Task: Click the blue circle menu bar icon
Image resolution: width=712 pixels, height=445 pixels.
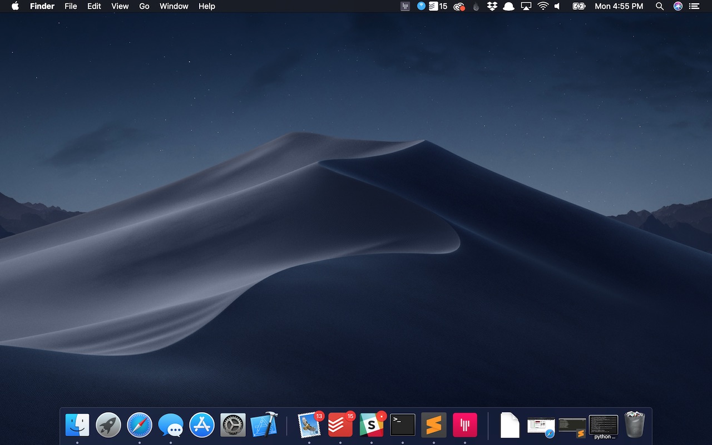Action: [x=421, y=6]
